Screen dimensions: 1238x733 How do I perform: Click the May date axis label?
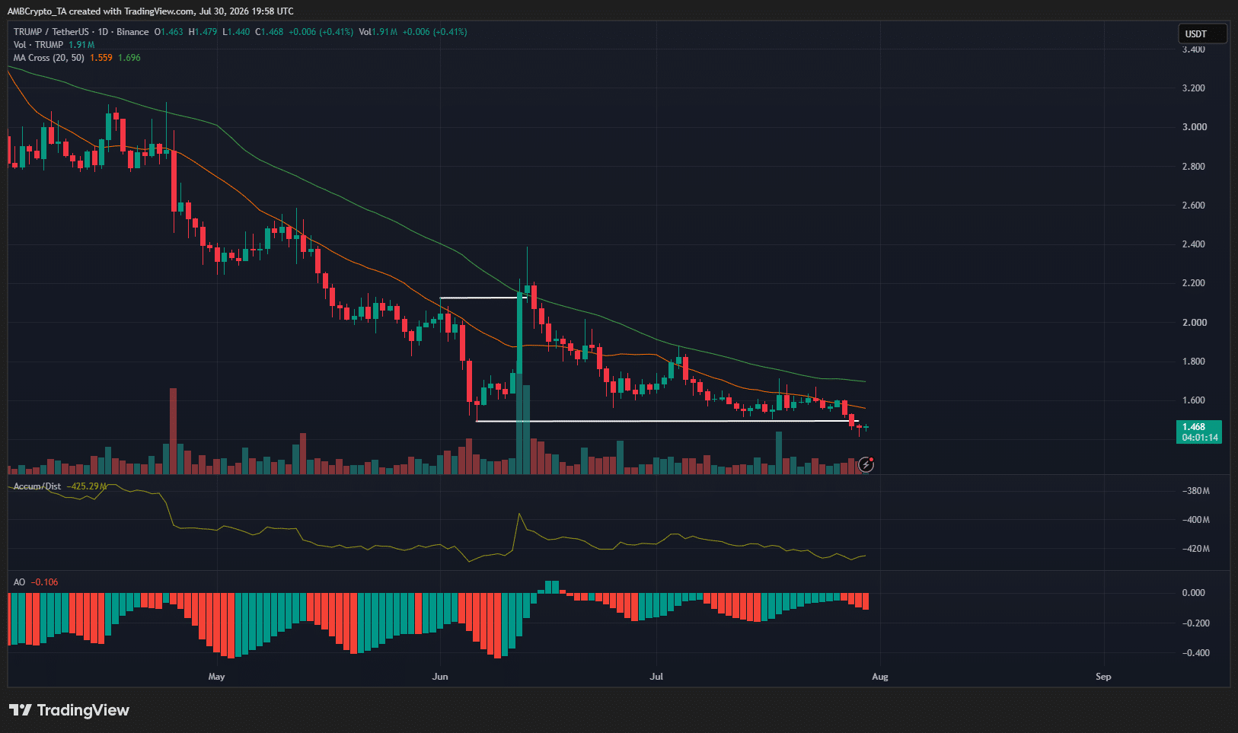coord(217,677)
